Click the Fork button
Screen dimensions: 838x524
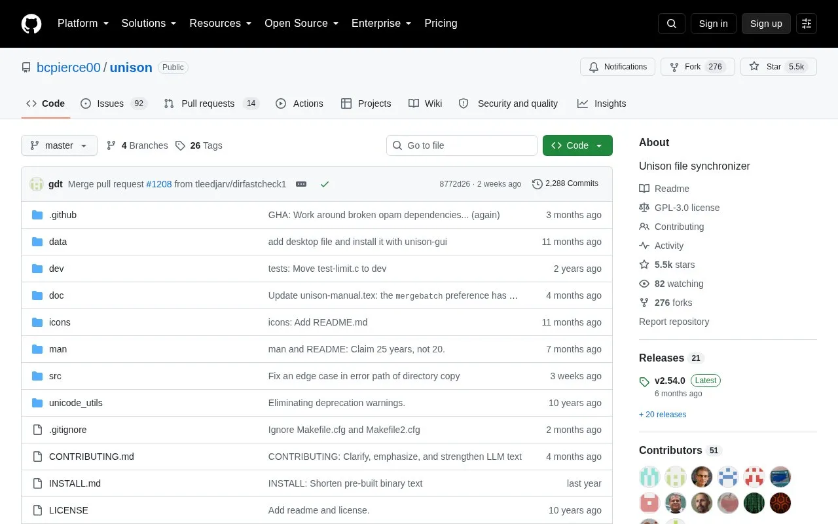pyautogui.click(x=698, y=67)
